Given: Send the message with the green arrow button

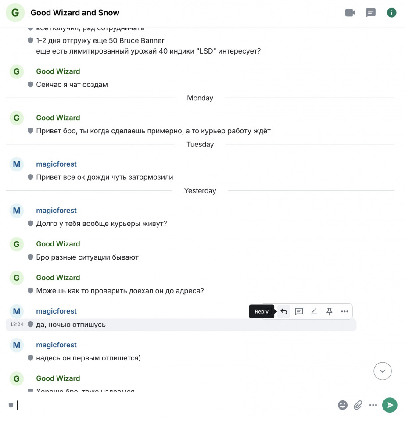Looking at the screenshot, I should coord(390,405).
